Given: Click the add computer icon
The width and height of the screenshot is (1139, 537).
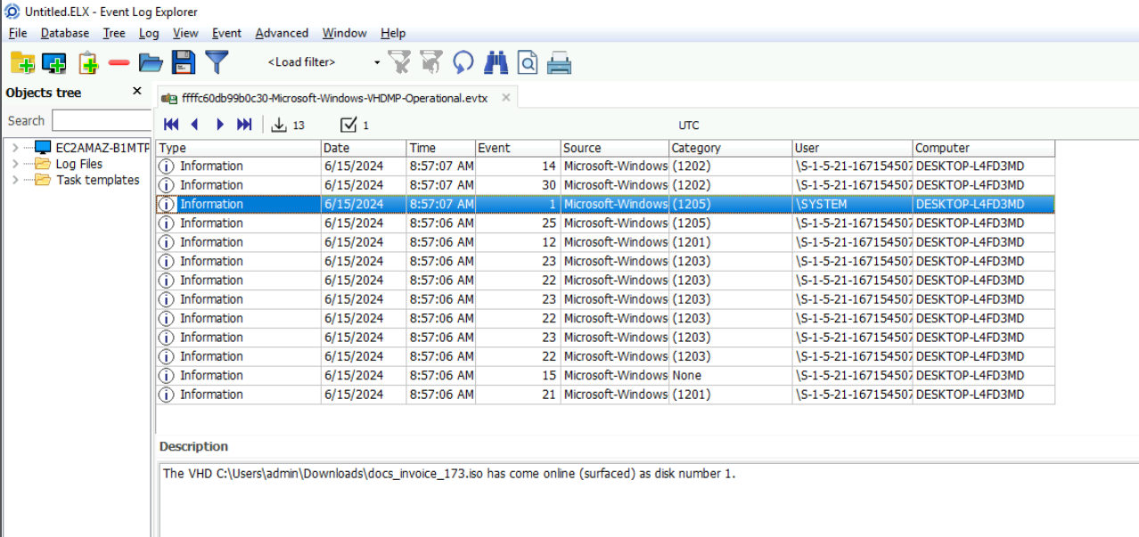Looking at the screenshot, I should (54, 62).
